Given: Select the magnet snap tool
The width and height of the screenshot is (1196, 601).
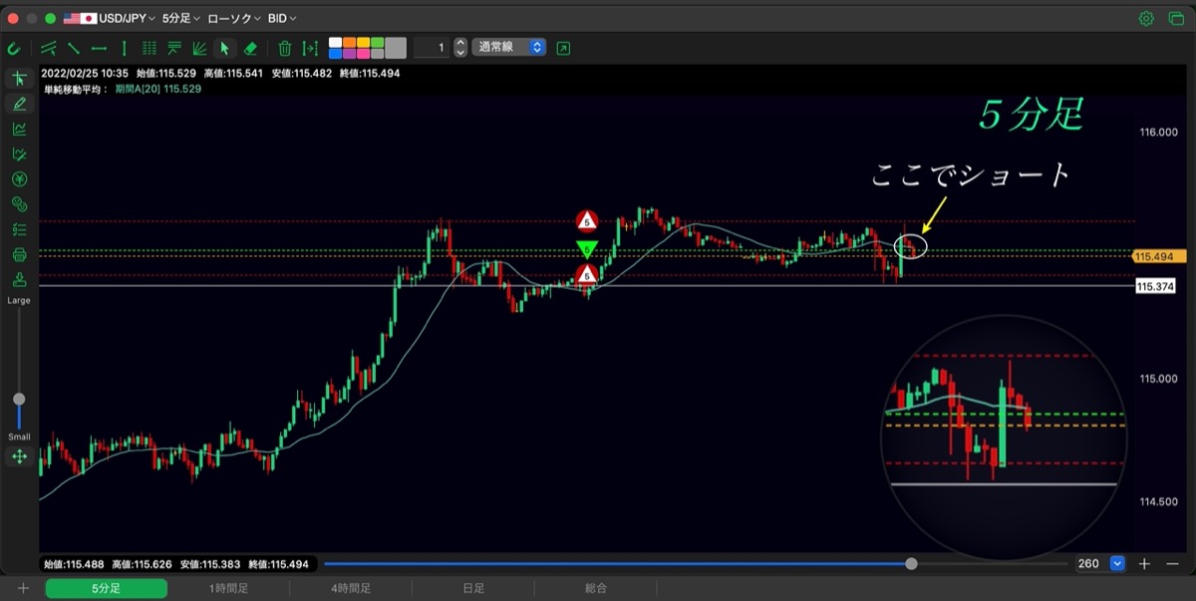Looking at the screenshot, I should coord(14,48).
